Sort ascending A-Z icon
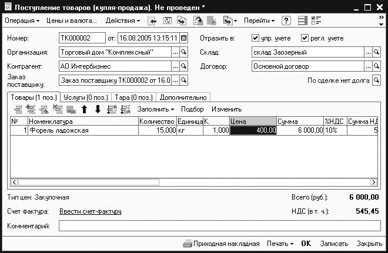The height and width of the screenshot is (253, 388). point(112,109)
